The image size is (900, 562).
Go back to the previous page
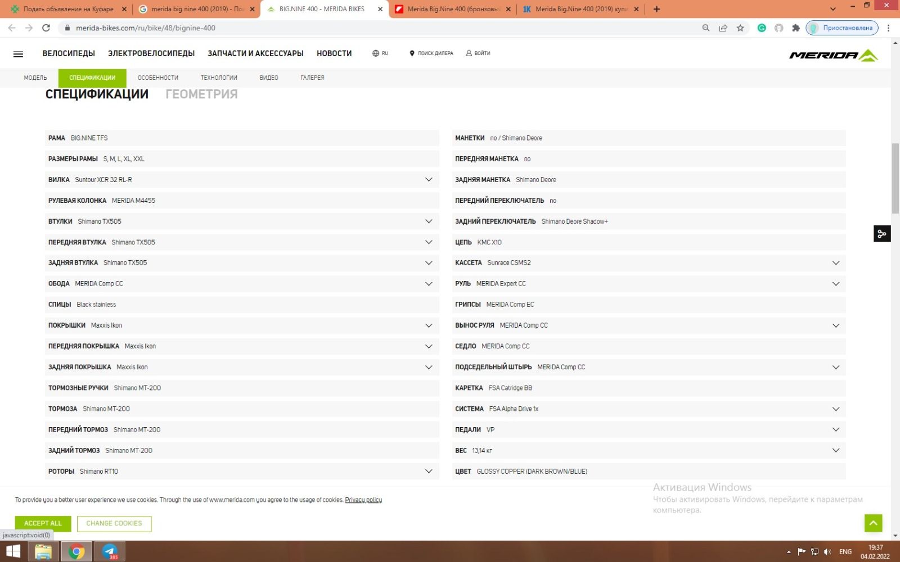coord(12,28)
